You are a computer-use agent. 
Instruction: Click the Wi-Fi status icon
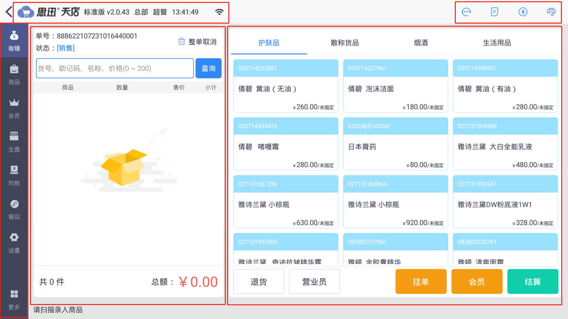219,12
